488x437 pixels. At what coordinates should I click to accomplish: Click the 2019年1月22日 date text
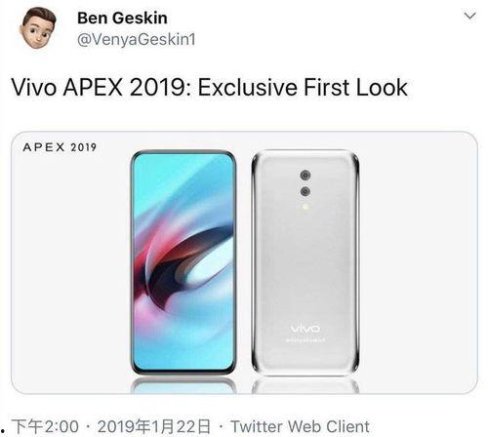(x=154, y=426)
